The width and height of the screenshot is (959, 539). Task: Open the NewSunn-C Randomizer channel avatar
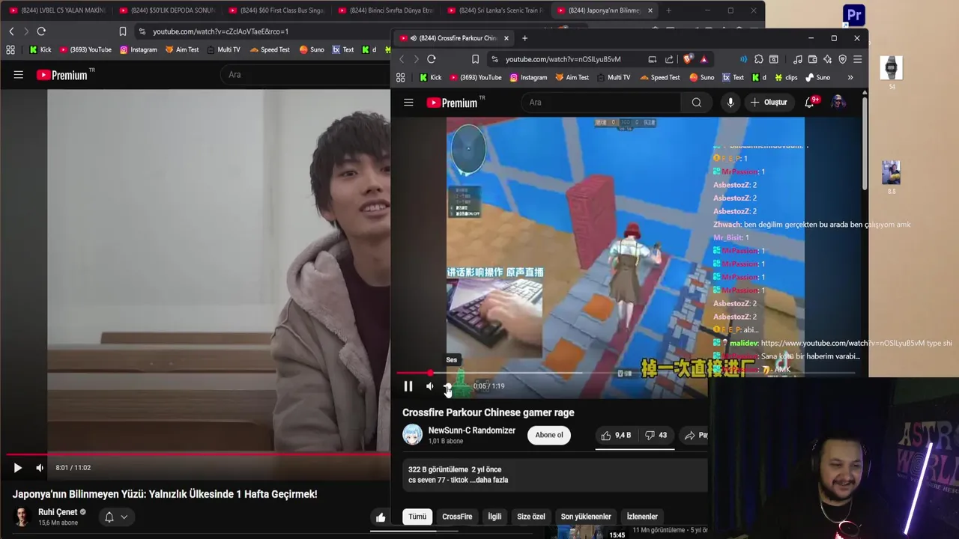(412, 435)
